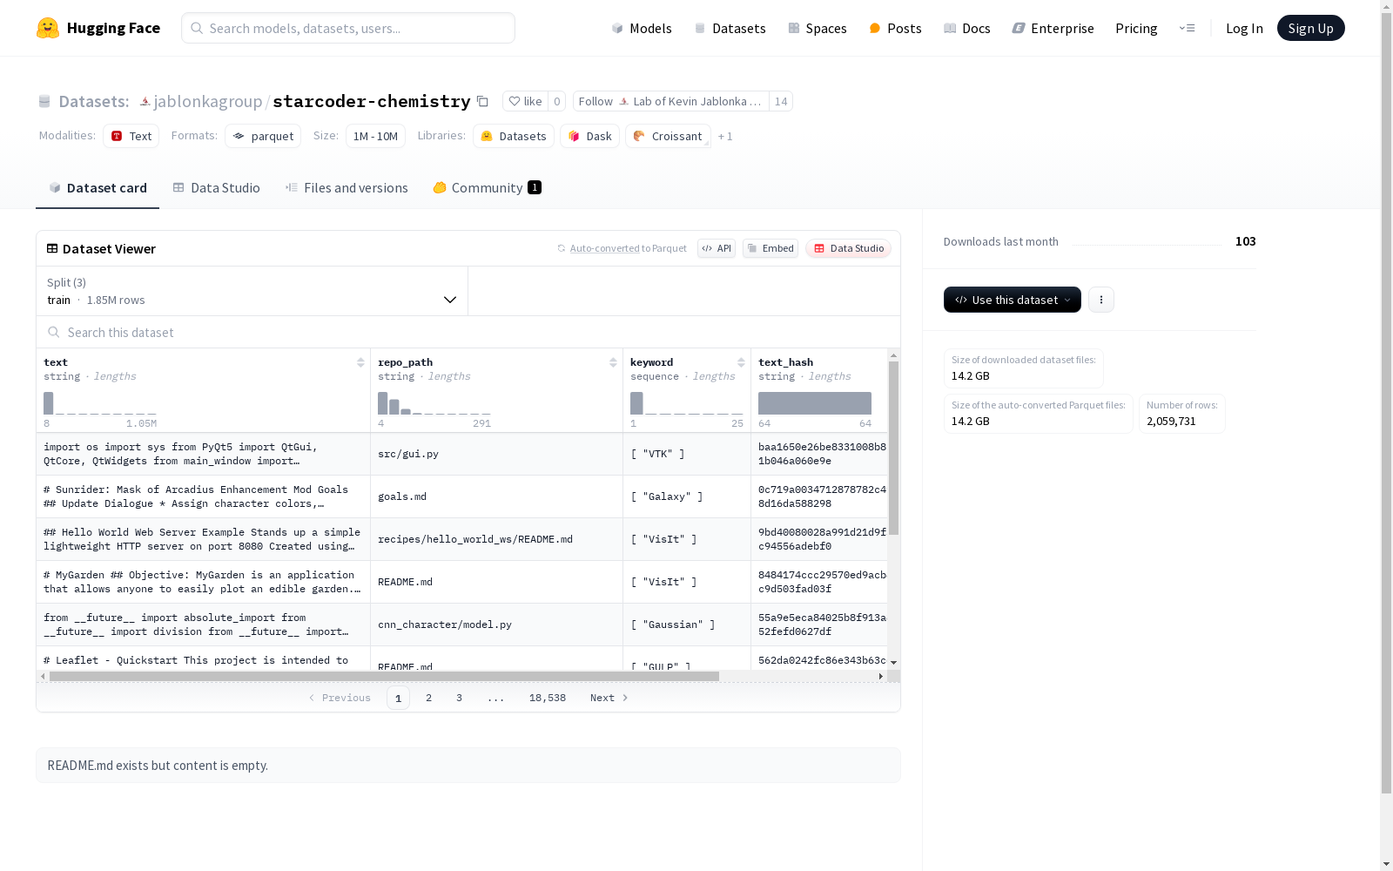Click the followers count 14
This screenshot has width=1393, height=871.
click(781, 101)
